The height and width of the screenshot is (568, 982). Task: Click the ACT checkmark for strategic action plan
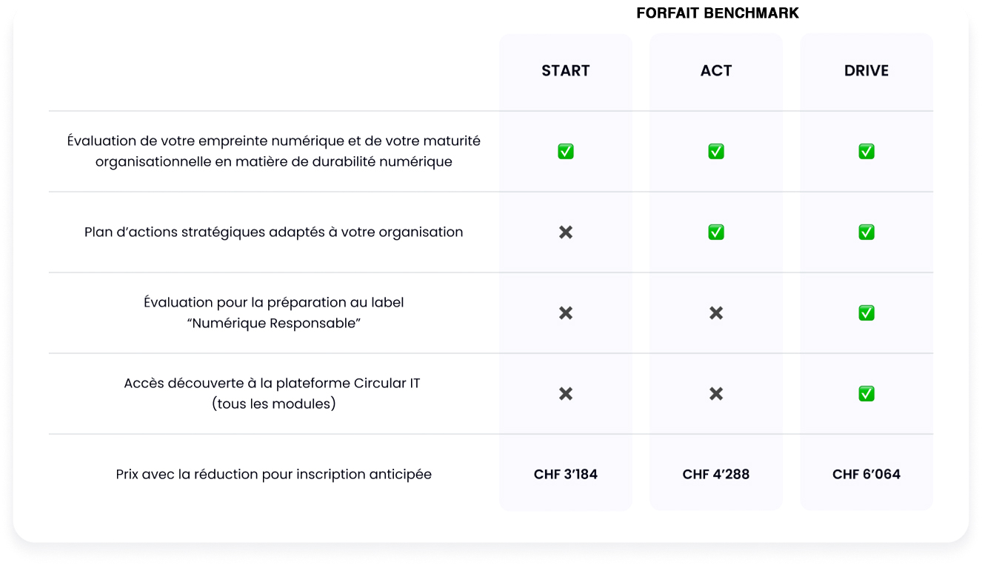tap(716, 233)
